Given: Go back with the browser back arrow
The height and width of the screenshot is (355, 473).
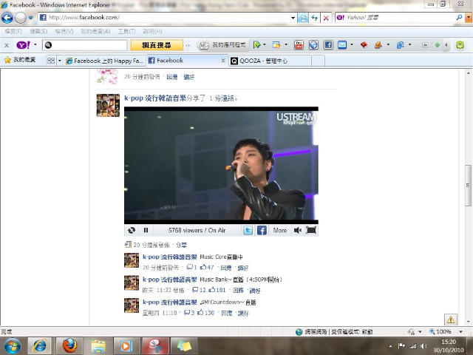Looking at the screenshot, I should (7, 18).
